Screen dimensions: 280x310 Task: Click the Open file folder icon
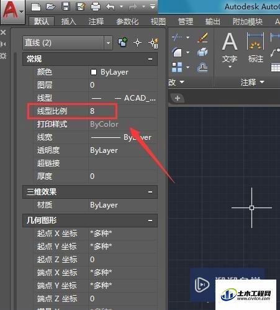51,7
